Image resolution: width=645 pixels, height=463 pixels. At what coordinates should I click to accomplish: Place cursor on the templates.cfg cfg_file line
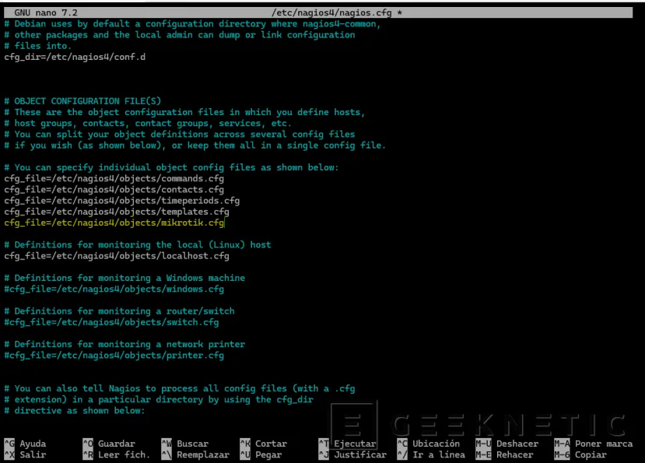pyautogui.click(x=117, y=212)
